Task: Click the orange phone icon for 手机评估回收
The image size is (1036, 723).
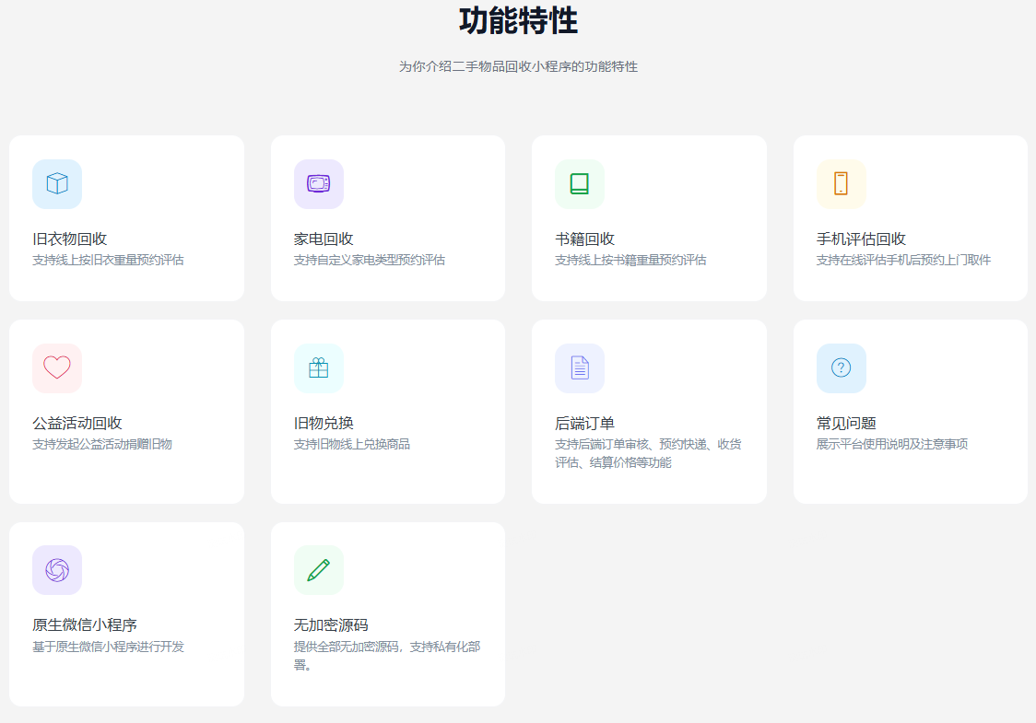Action: point(841,184)
